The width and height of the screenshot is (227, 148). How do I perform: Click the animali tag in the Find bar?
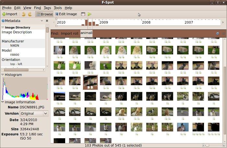click(87, 33)
